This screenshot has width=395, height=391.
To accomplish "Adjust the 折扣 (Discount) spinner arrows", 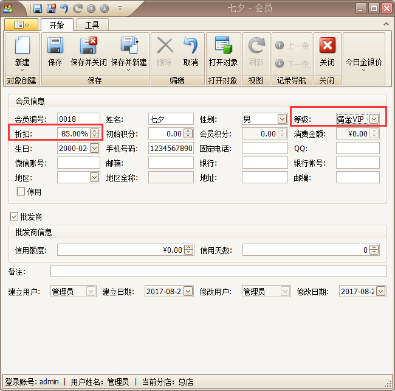I will [94, 133].
